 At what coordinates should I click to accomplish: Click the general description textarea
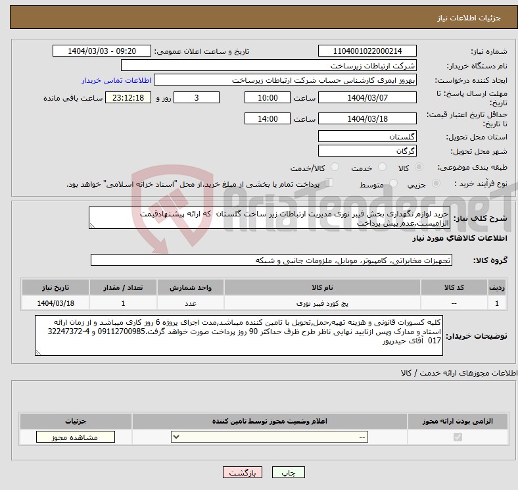coord(270,218)
